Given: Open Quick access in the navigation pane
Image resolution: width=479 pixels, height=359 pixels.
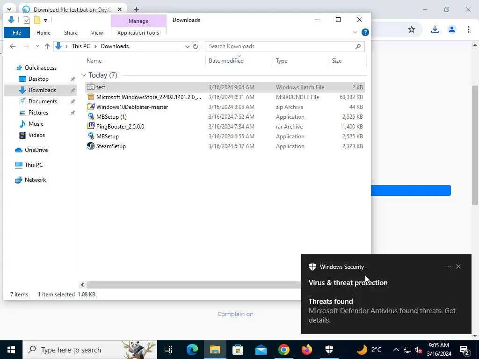Looking at the screenshot, I should [40, 68].
